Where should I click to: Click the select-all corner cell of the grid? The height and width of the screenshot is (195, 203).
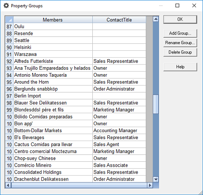(9, 20)
